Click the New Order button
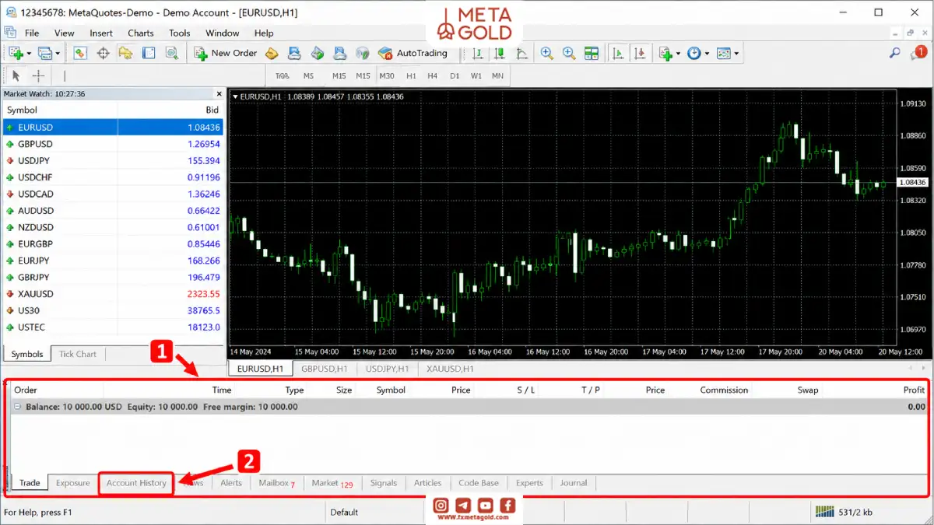The height and width of the screenshot is (525, 934). point(226,53)
